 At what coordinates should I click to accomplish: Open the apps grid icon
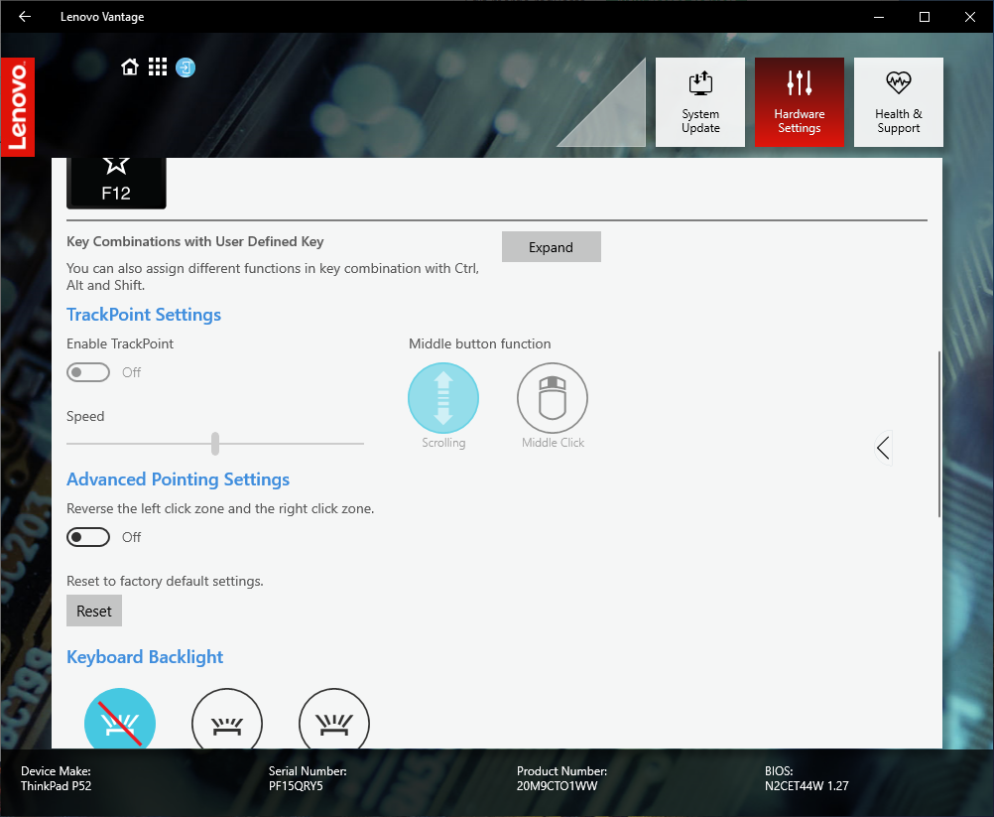(x=157, y=67)
